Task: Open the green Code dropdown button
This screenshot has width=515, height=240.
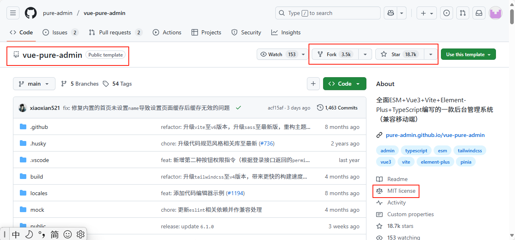Action: [345, 84]
